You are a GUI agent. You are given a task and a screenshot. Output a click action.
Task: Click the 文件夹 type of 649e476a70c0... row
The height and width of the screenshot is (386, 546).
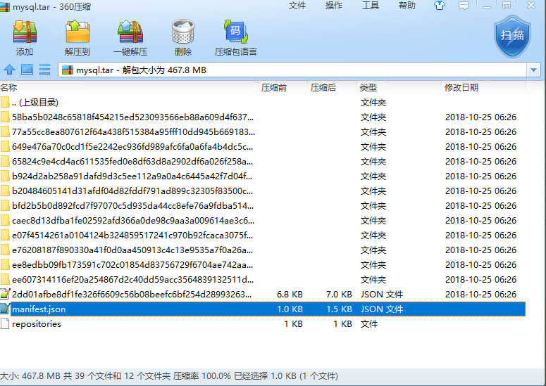click(x=373, y=147)
